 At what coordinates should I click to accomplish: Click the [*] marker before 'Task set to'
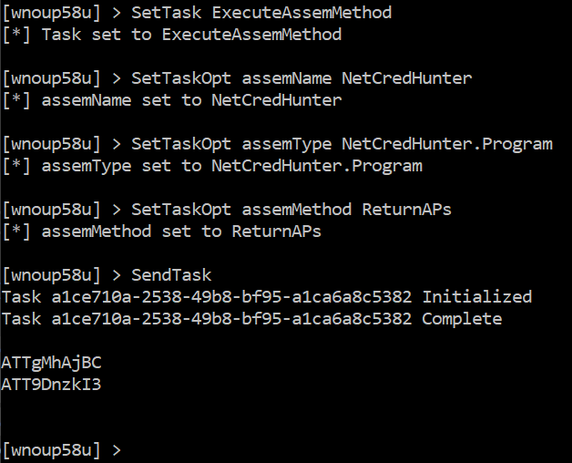(x=16, y=35)
